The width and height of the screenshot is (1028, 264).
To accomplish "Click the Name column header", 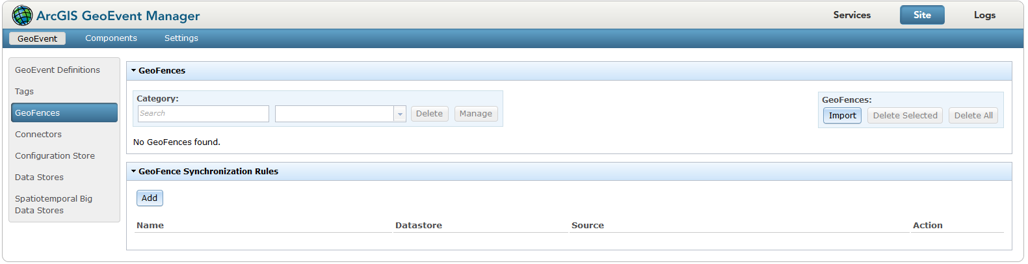I will tap(150, 226).
